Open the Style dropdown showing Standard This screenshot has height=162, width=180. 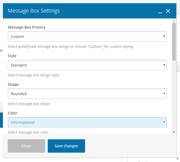click(x=87, y=65)
